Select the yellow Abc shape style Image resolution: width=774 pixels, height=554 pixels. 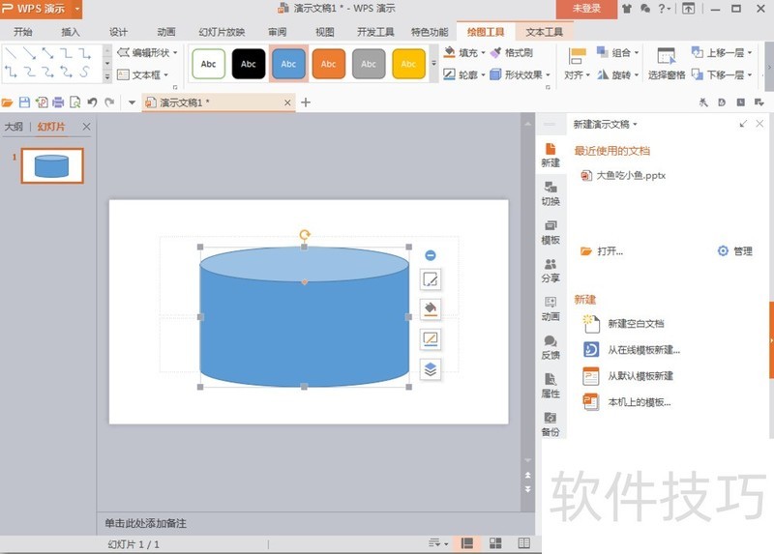(x=408, y=64)
